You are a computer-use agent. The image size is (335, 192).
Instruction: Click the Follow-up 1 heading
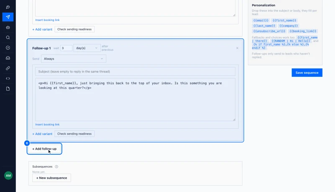tap(41, 48)
